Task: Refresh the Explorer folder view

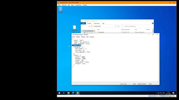Action: tap(118, 26)
